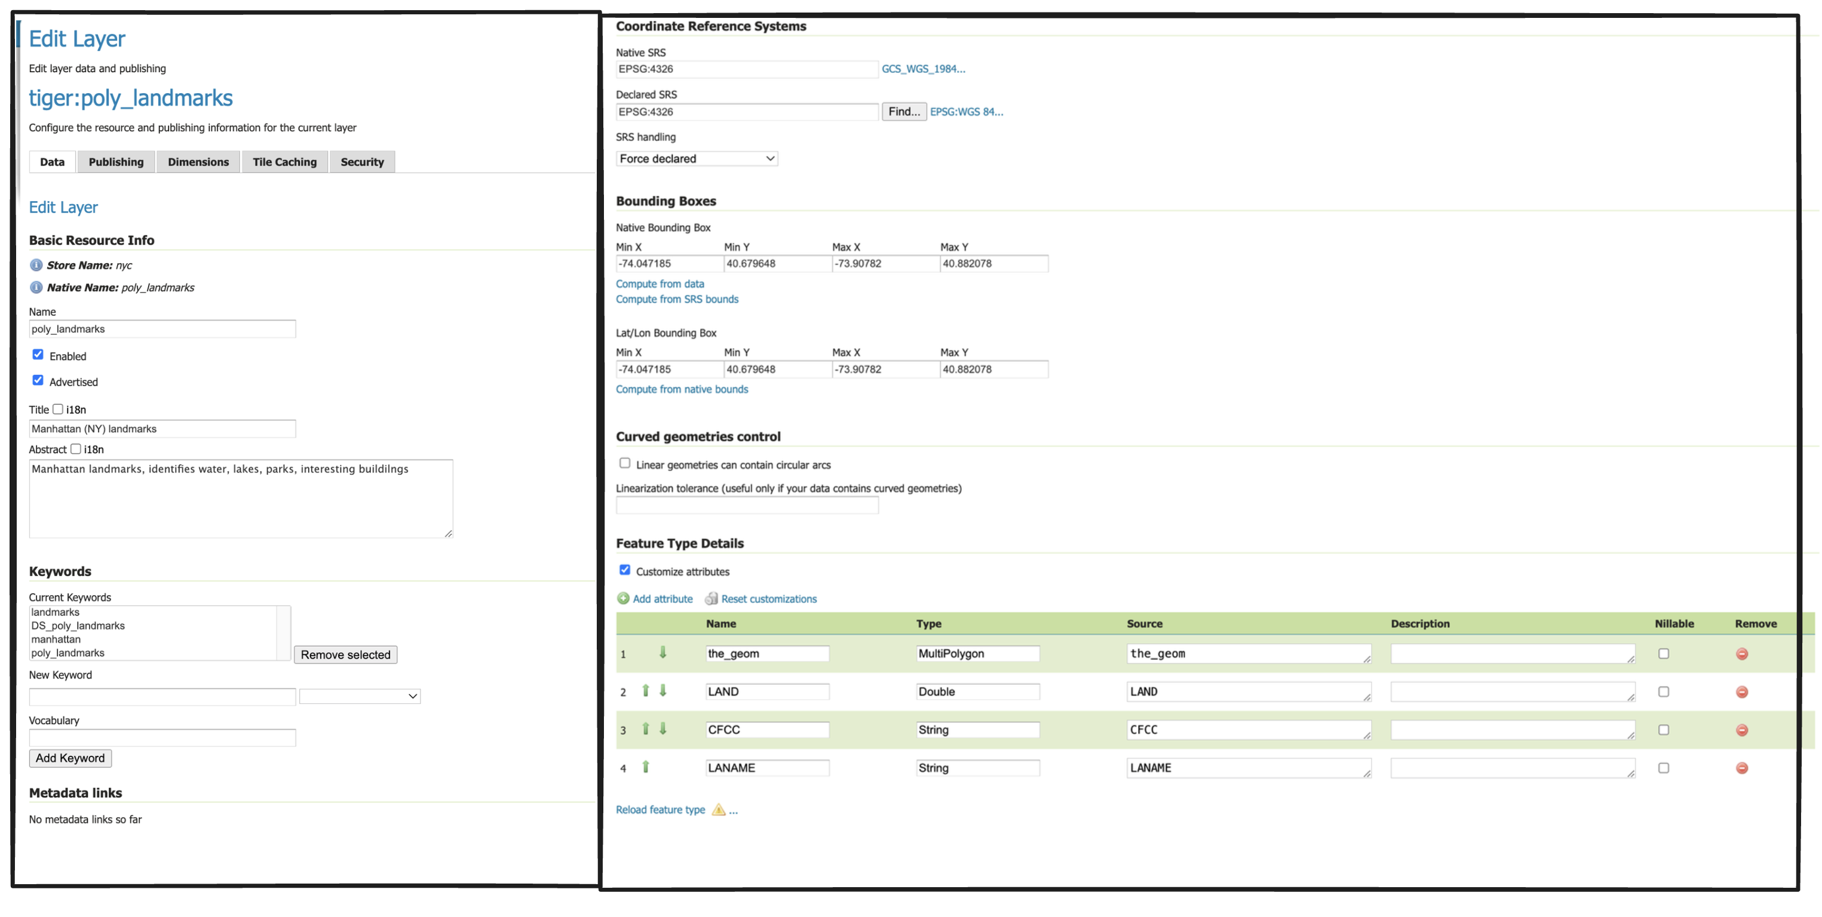This screenshot has width=1822, height=917.
Task: Enable linear geometries with circular arcs
Action: click(x=624, y=463)
